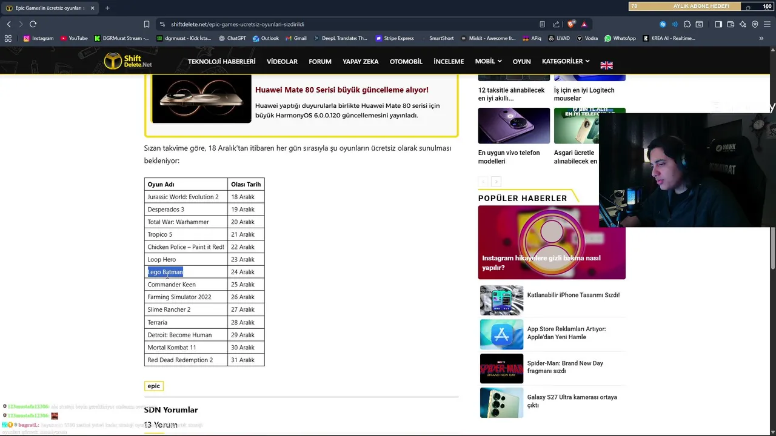Open YAPAY ZEKA menu item

tap(360, 61)
